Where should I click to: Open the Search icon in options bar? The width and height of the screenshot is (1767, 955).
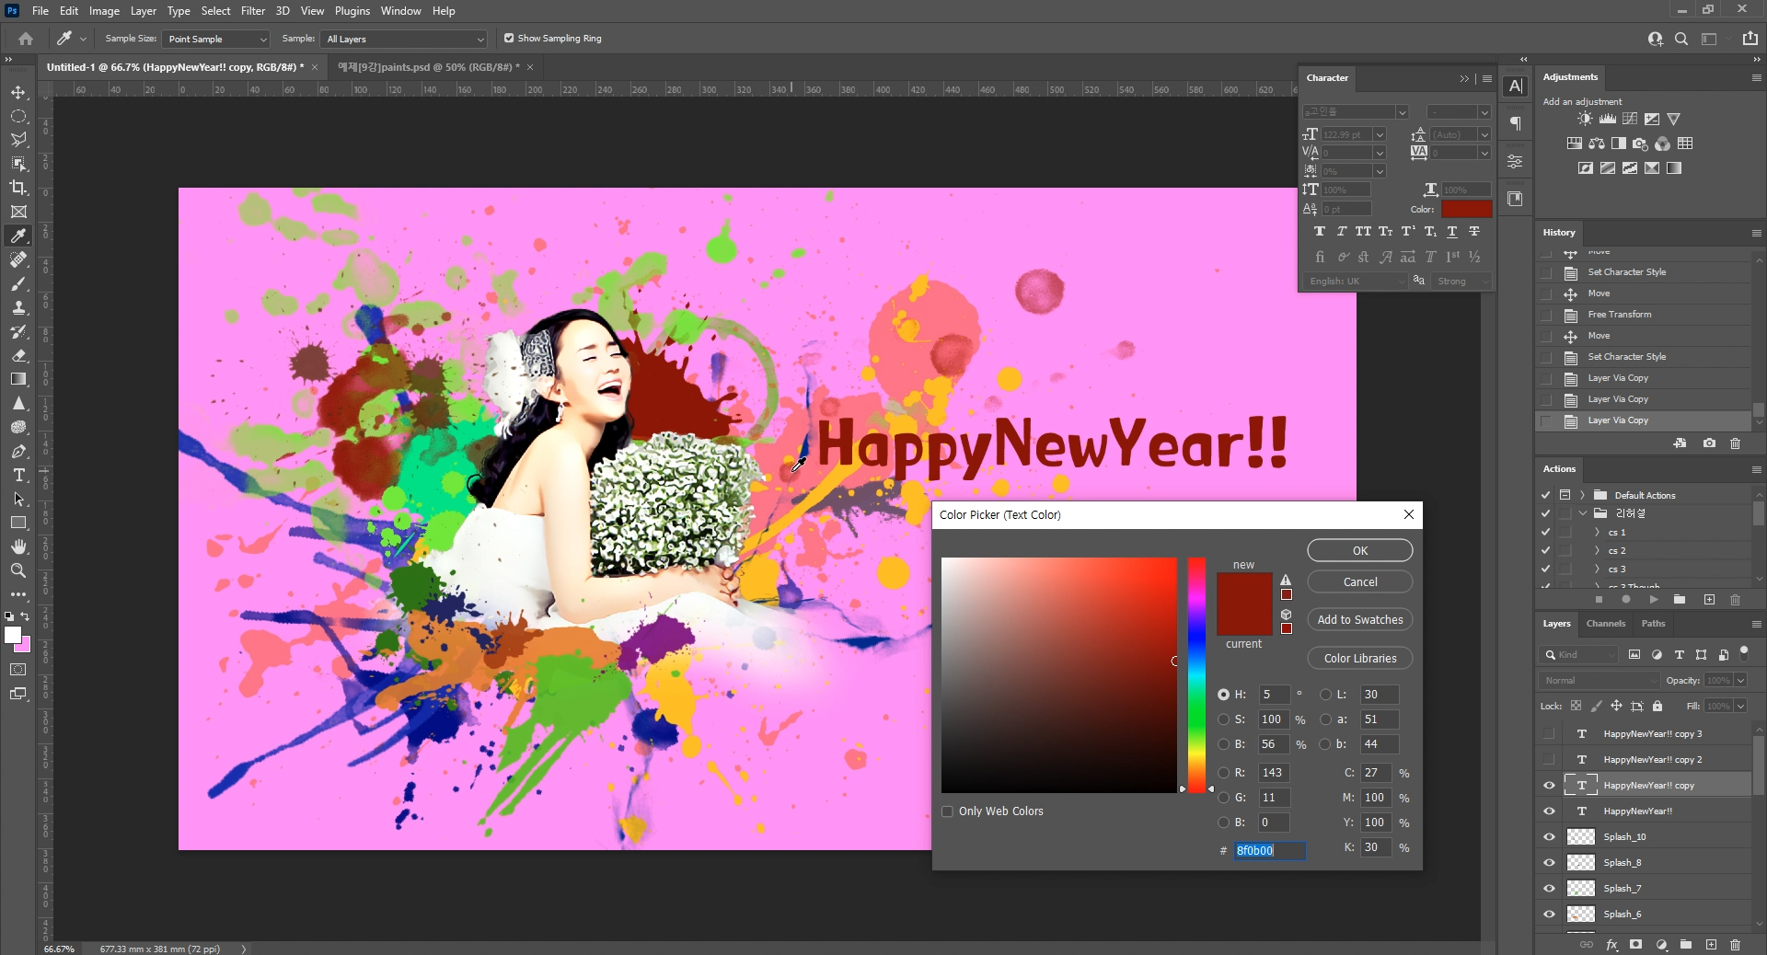tap(1681, 39)
